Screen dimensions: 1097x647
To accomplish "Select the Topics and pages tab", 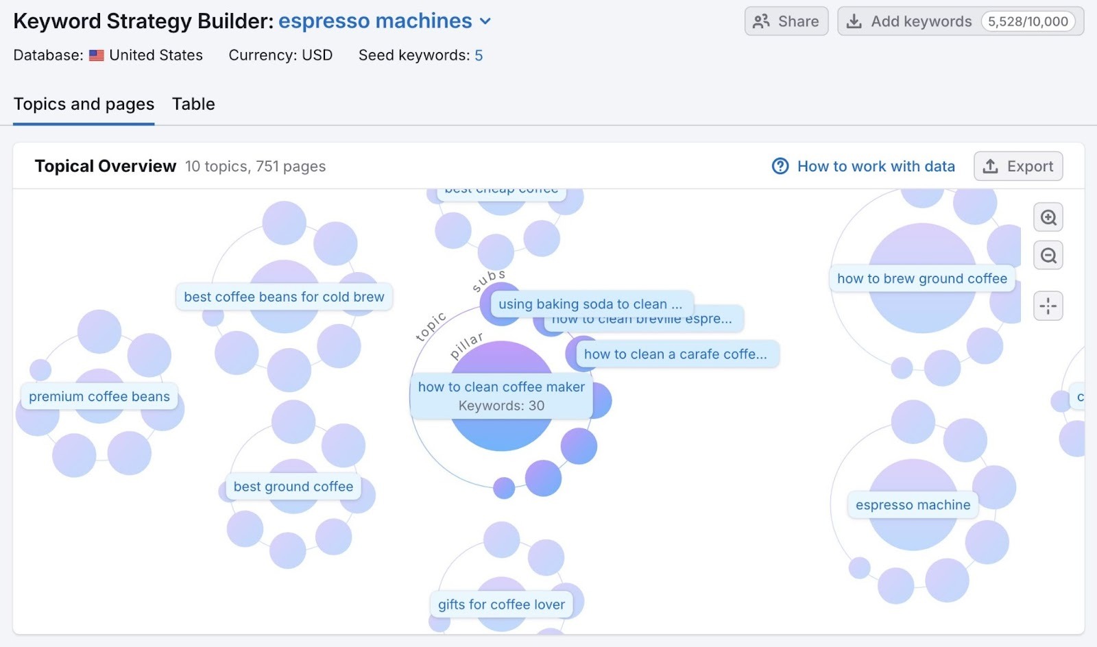I will point(84,104).
